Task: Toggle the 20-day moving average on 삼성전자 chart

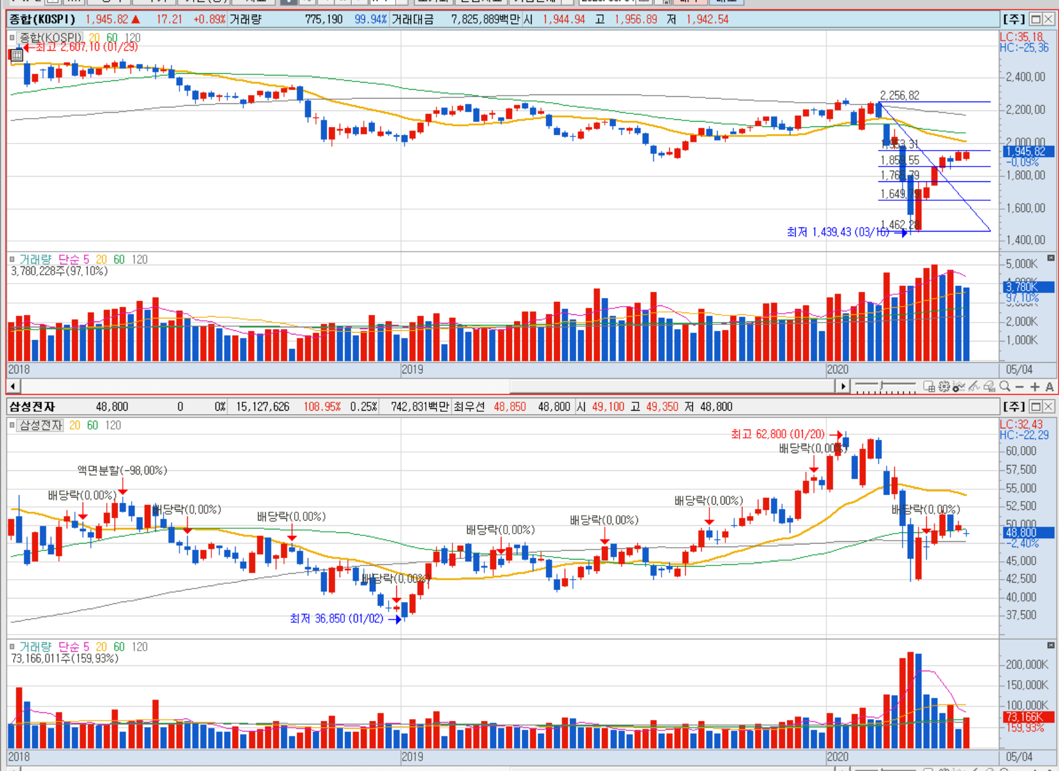Action: click(x=75, y=425)
